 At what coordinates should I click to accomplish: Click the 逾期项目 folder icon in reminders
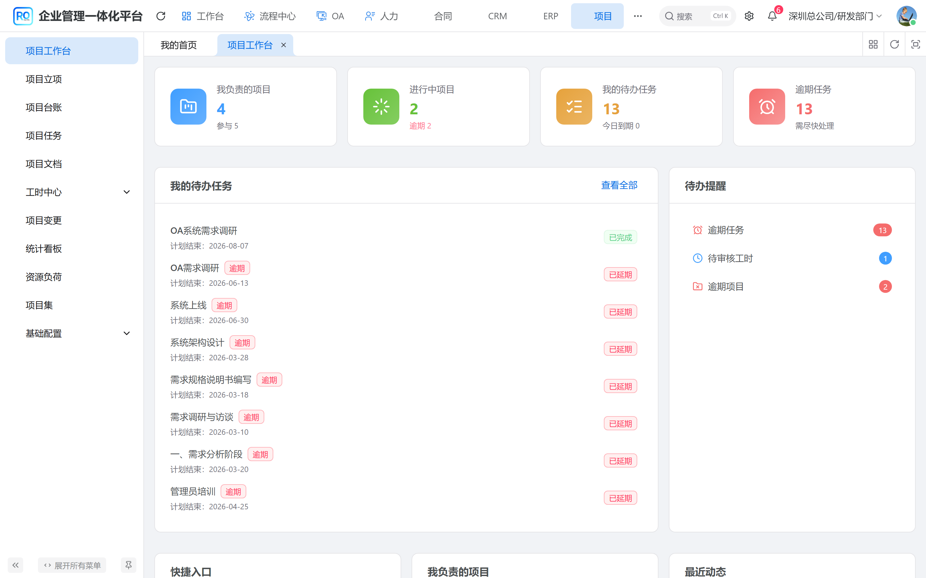697,287
